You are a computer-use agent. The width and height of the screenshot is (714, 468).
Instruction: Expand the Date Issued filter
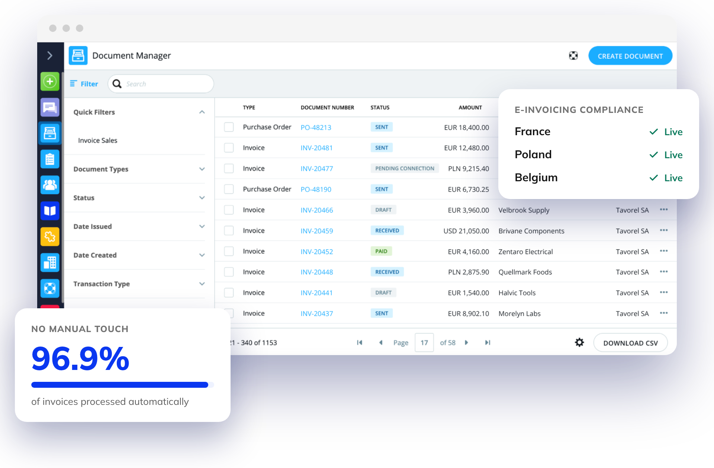pos(202,226)
